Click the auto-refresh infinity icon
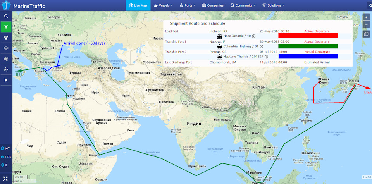 [x=6, y=148]
